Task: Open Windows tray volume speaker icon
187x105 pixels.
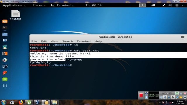Action: tap(173, 102)
